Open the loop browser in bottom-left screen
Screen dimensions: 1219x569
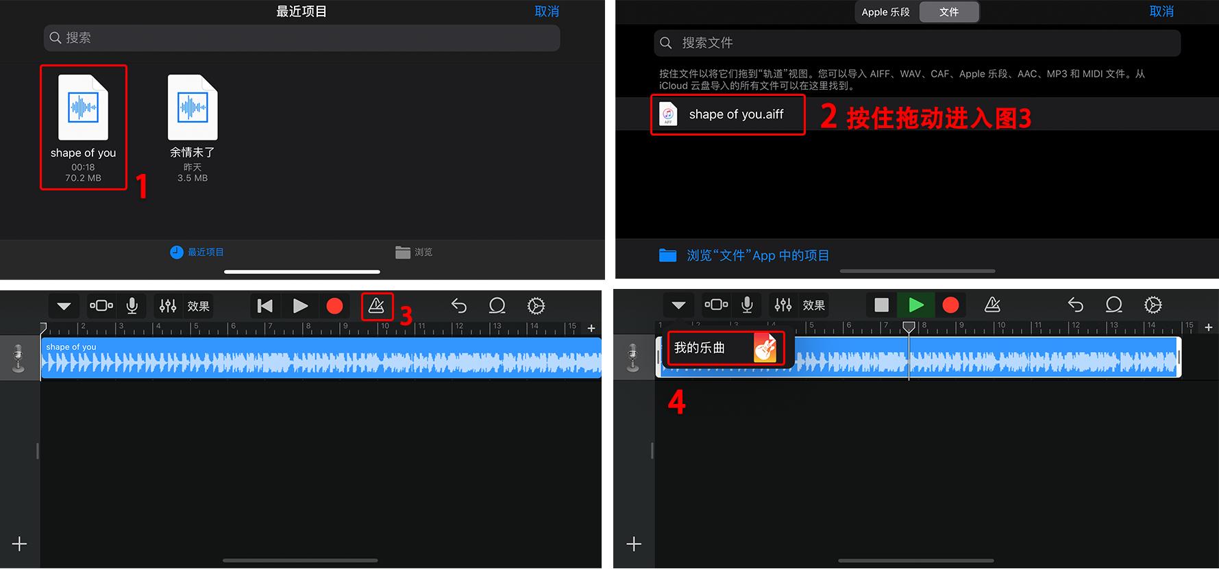tap(497, 305)
